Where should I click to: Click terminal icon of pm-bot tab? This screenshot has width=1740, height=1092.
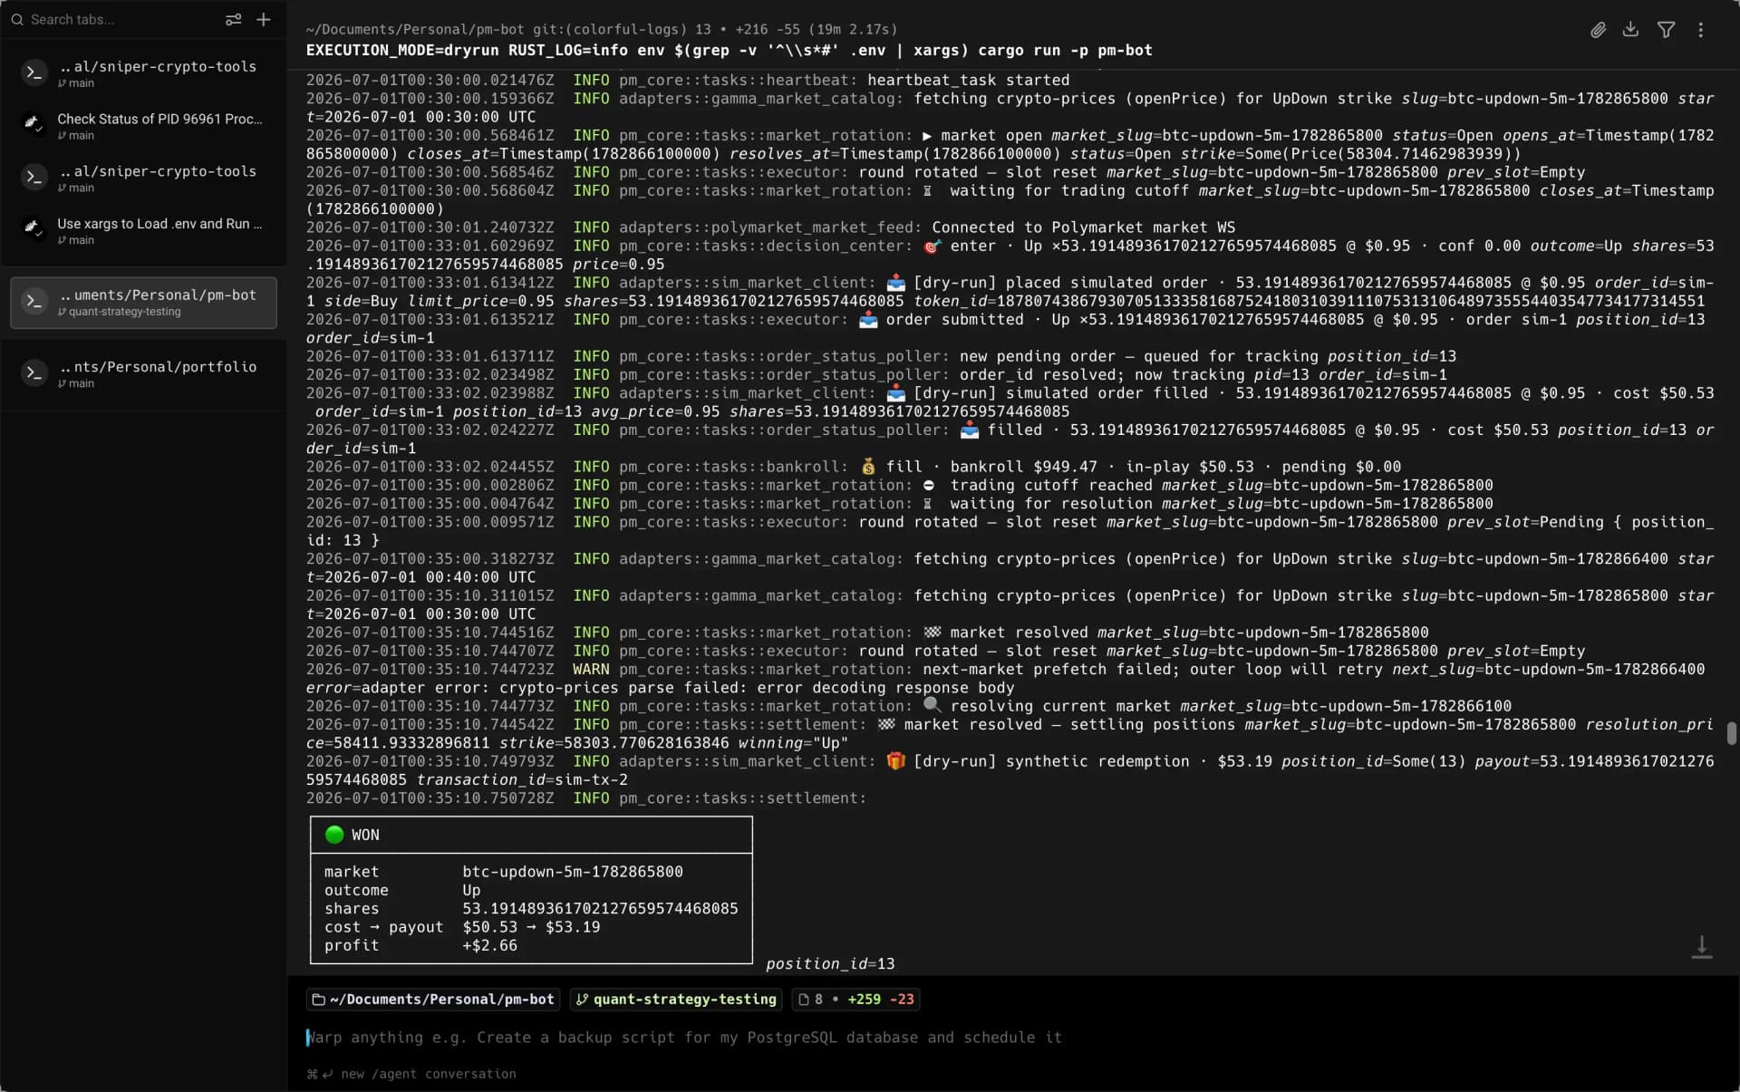(34, 302)
